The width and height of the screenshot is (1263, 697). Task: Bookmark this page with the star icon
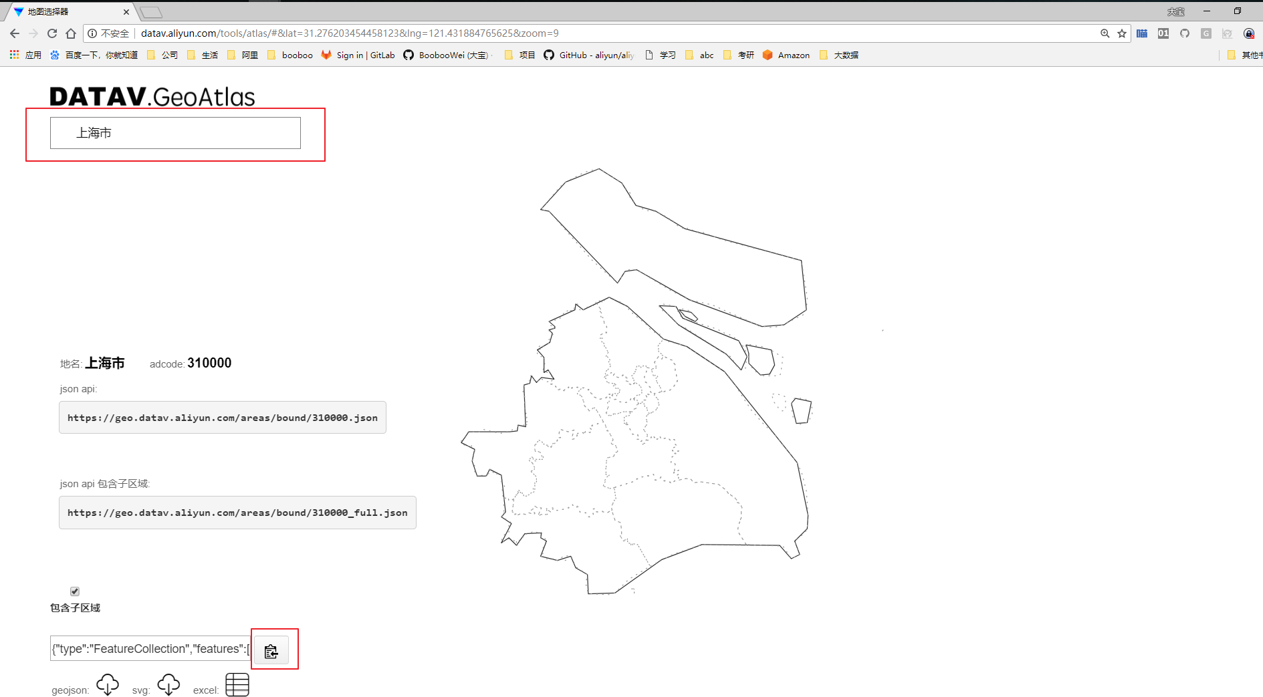click(1122, 33)
